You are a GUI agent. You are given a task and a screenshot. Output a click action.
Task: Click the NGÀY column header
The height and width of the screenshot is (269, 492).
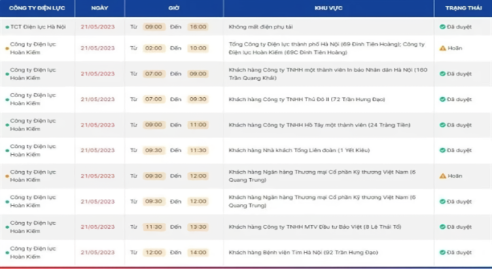(100, 8)
